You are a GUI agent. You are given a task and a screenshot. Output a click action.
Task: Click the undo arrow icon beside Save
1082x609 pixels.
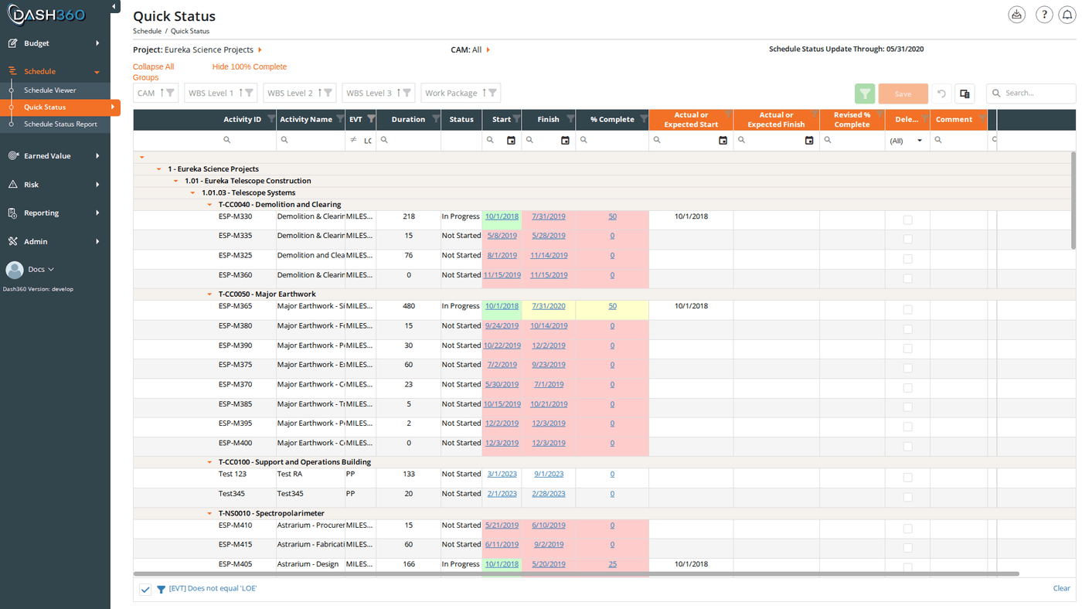[x=941, y=94]
